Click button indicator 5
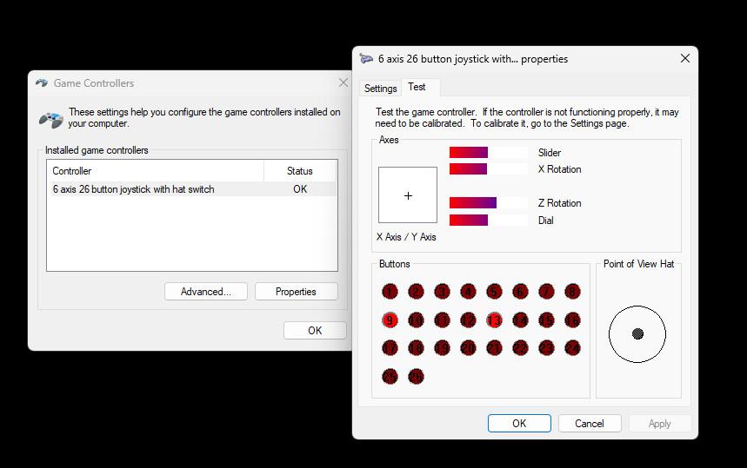Image resolution: width=747 pixels, height=468 pixels. (494, 292)
